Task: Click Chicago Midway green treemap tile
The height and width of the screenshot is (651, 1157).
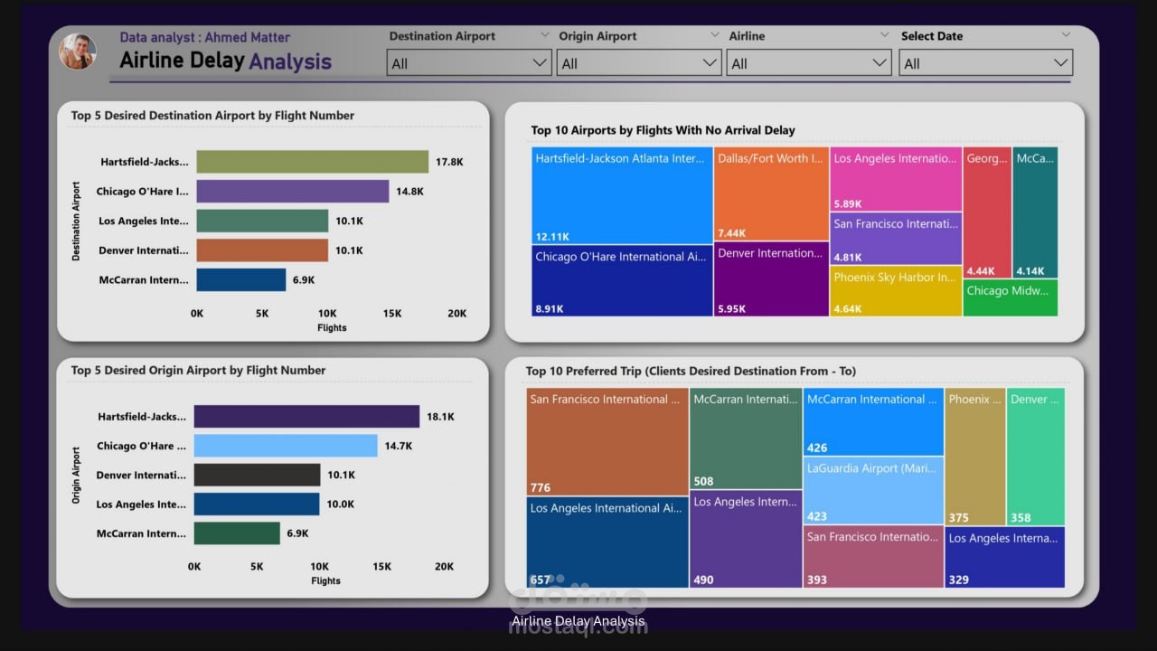Action: point(1011,298)
